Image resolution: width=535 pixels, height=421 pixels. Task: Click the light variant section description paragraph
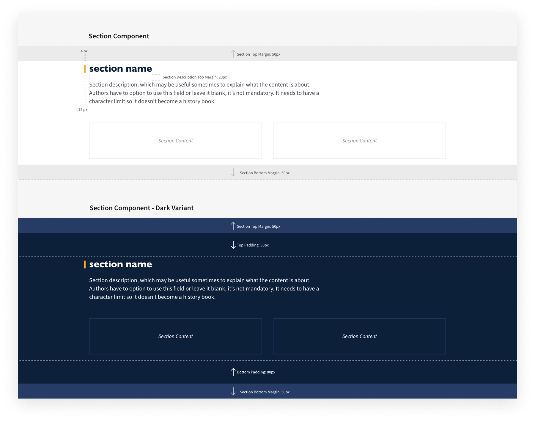coord(204,93)
